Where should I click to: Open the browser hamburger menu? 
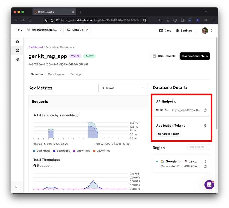pyautogui.click(x=213, y=20)
